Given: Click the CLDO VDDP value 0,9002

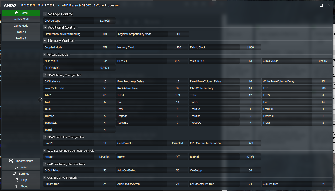Looking at the screenshot, I should pyautogui.click(x=323, y=61).
